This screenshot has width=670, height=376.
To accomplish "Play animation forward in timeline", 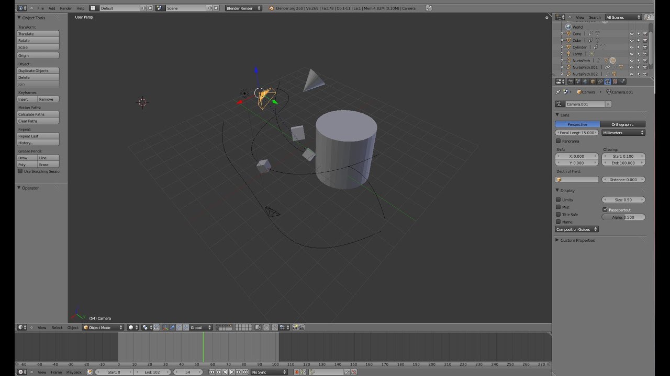I will tap(232, 372).
